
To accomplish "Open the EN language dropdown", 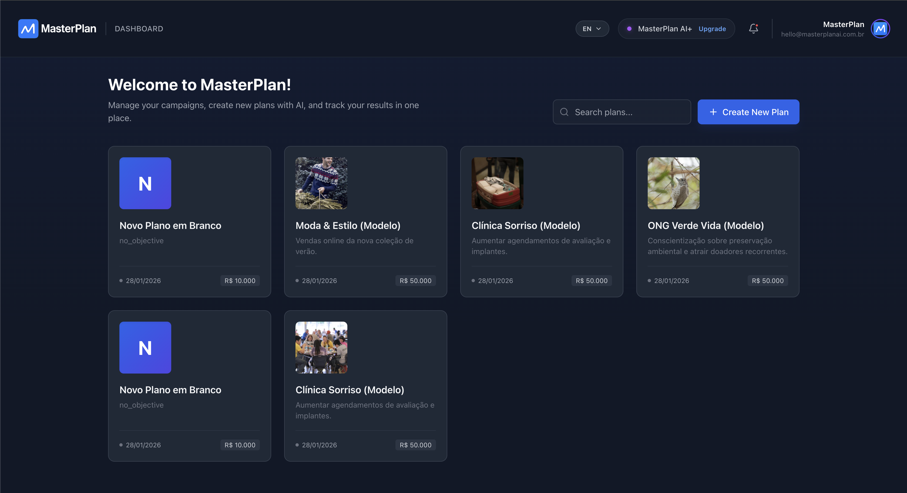I will 592,29.
